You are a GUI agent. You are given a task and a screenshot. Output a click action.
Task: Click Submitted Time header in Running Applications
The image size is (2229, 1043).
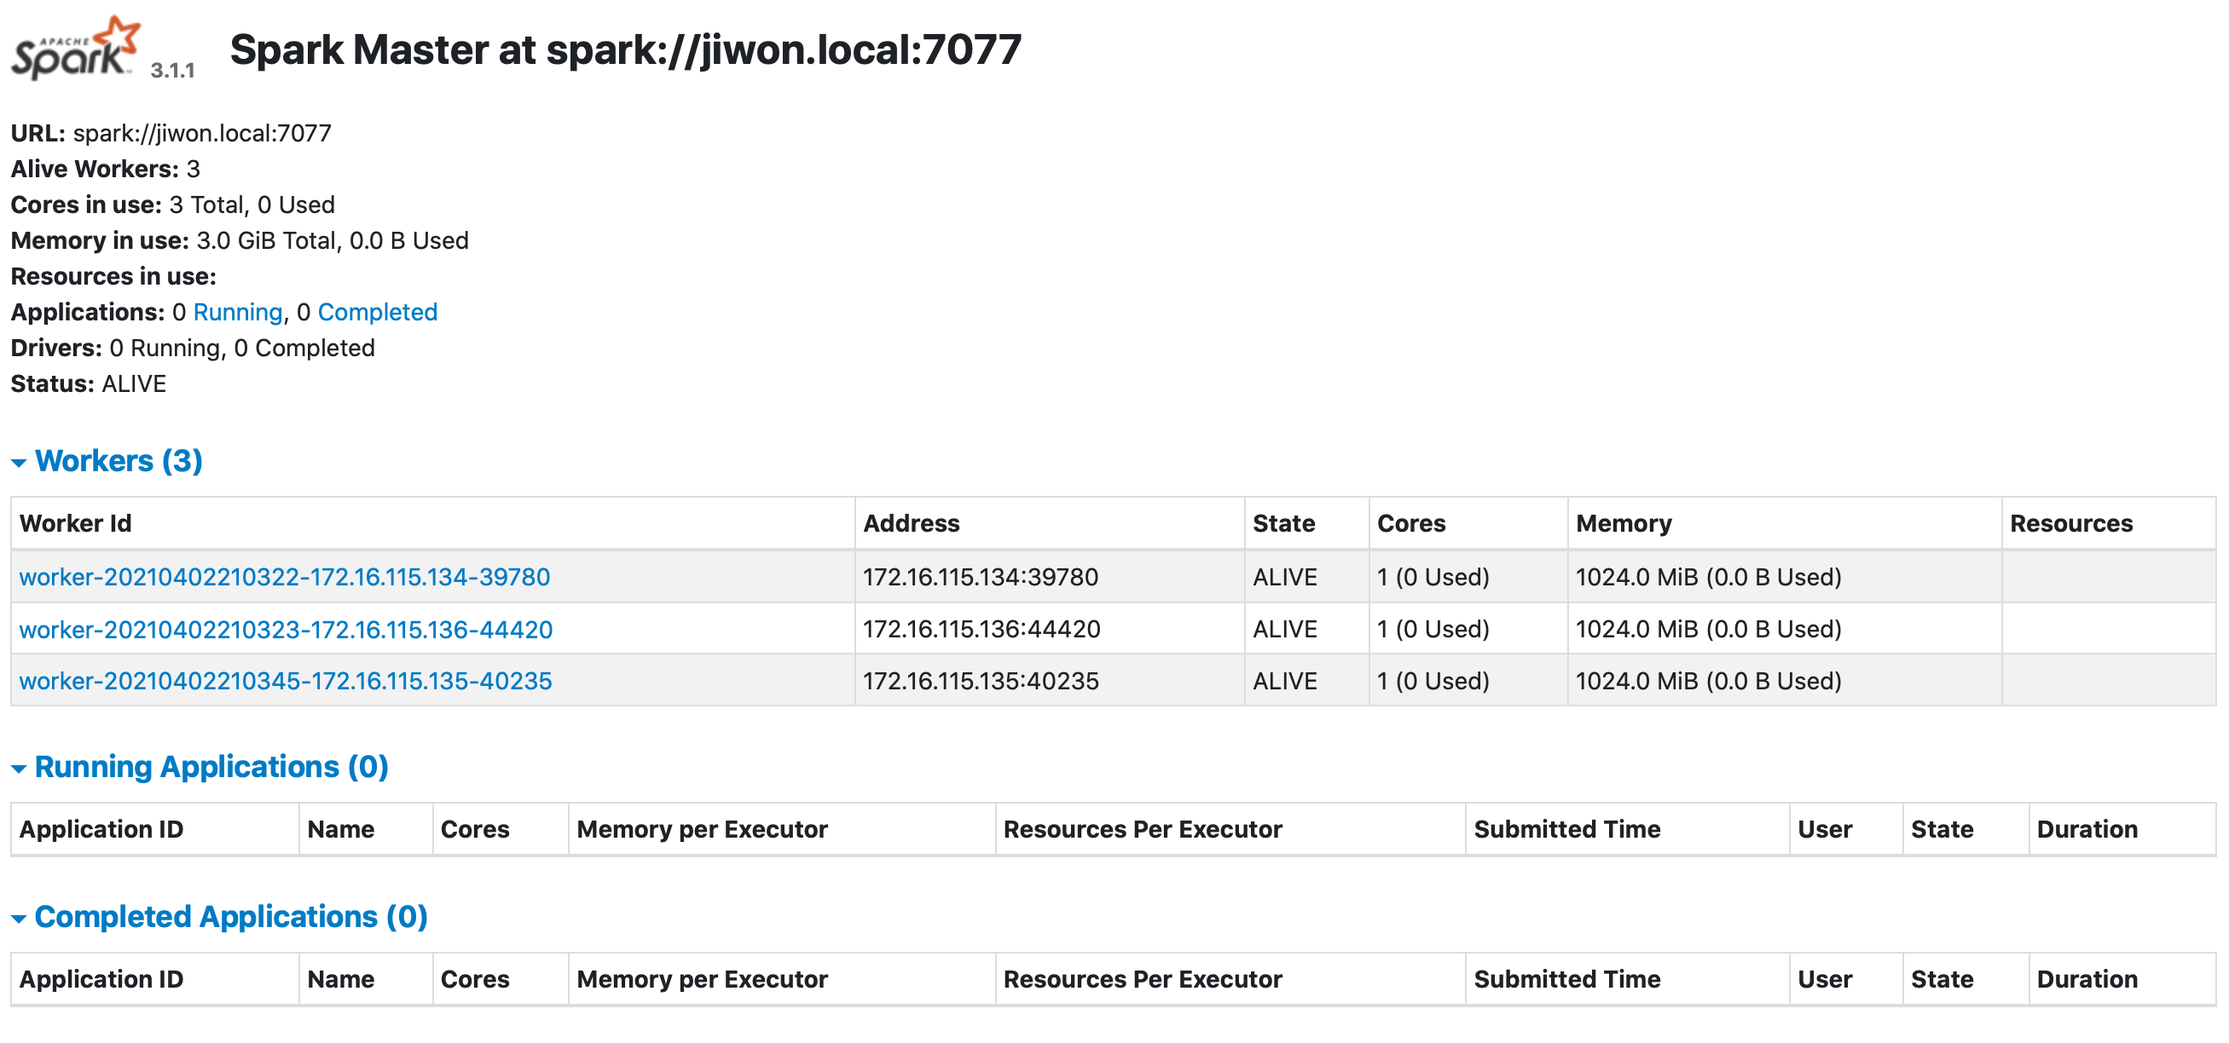click(1566, 829)
